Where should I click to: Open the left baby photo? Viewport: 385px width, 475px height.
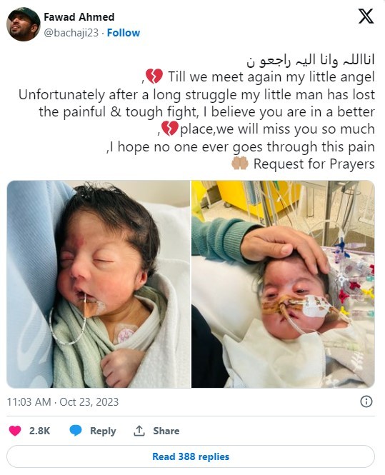98,284
